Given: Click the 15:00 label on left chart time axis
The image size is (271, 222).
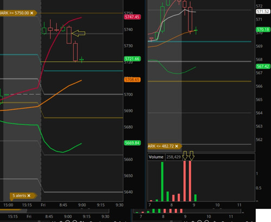Looking at the screenshot, I should pos(8,205).
